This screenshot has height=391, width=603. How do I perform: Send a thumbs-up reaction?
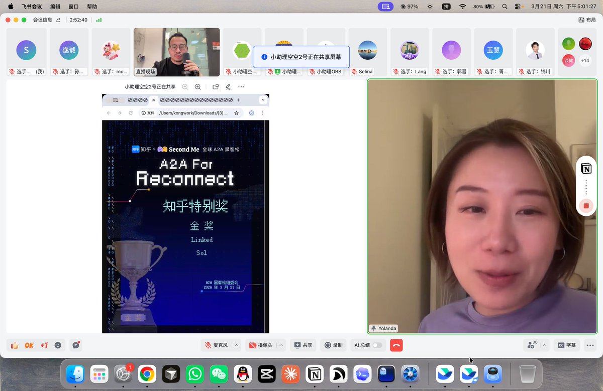click(x=15, y=345)
